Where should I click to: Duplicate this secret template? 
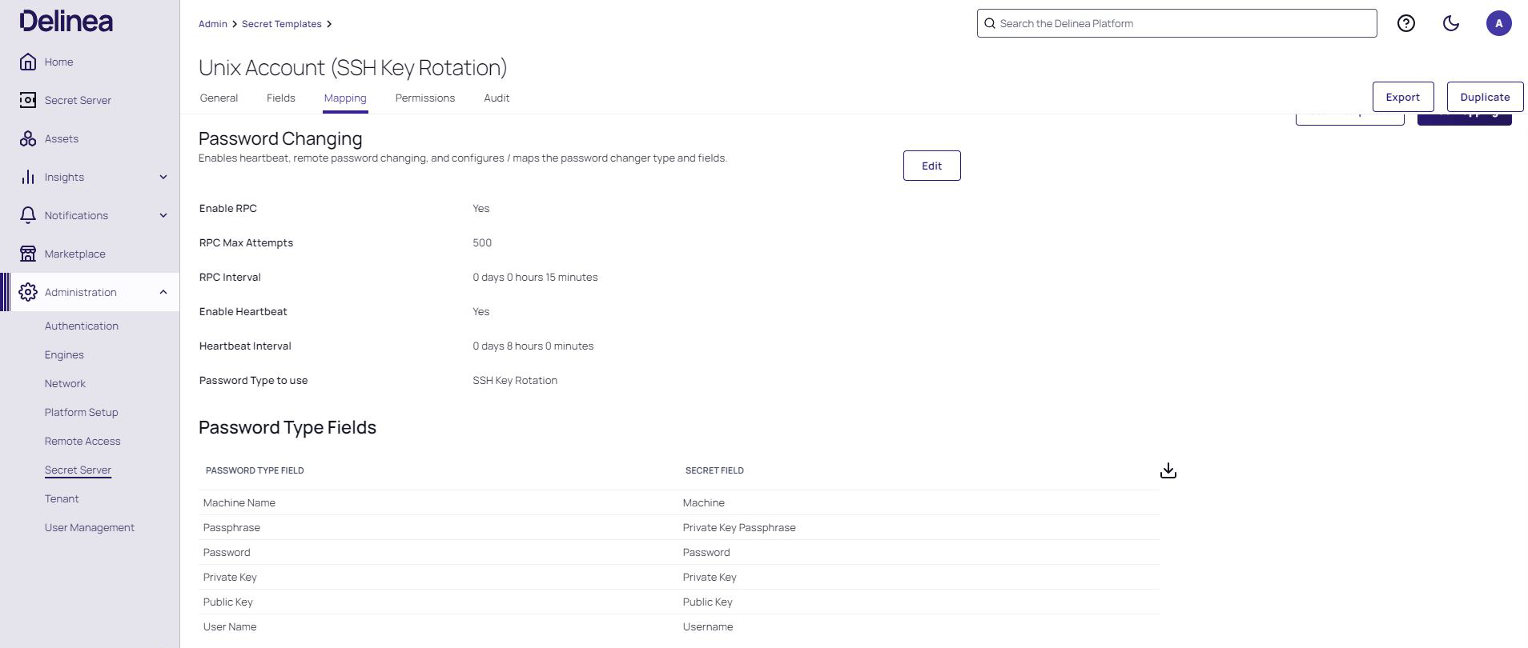[x=1484, y=98]
